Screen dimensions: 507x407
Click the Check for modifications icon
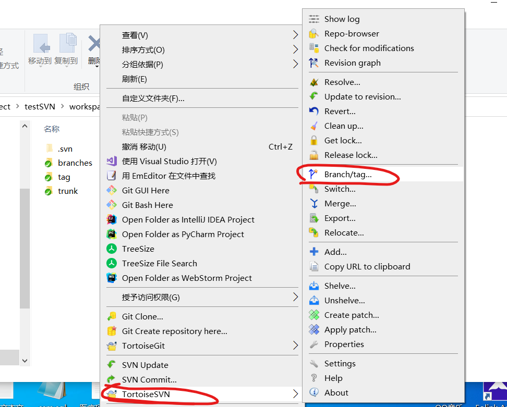point(313,48)
